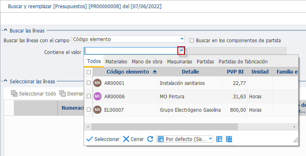306x156 pixels.
Task: Click the refresh icon in popup footer
Action: click(x=150, y=139)
